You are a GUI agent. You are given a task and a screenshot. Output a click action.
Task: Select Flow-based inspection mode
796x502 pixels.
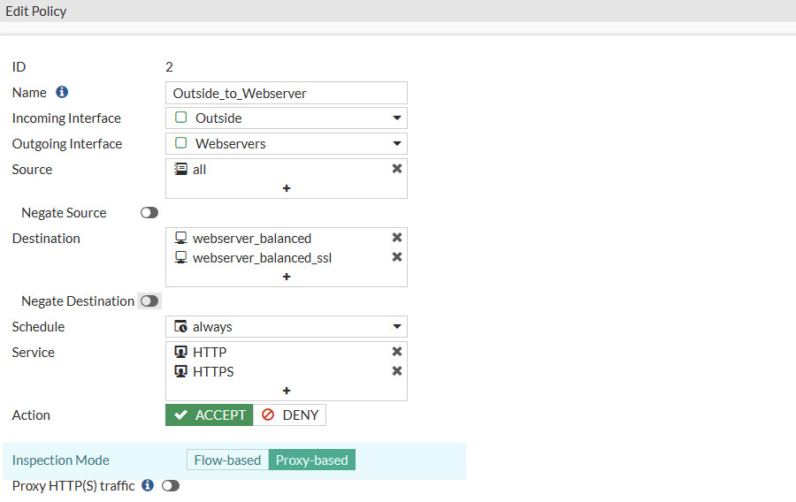click(x=227, y=460)
